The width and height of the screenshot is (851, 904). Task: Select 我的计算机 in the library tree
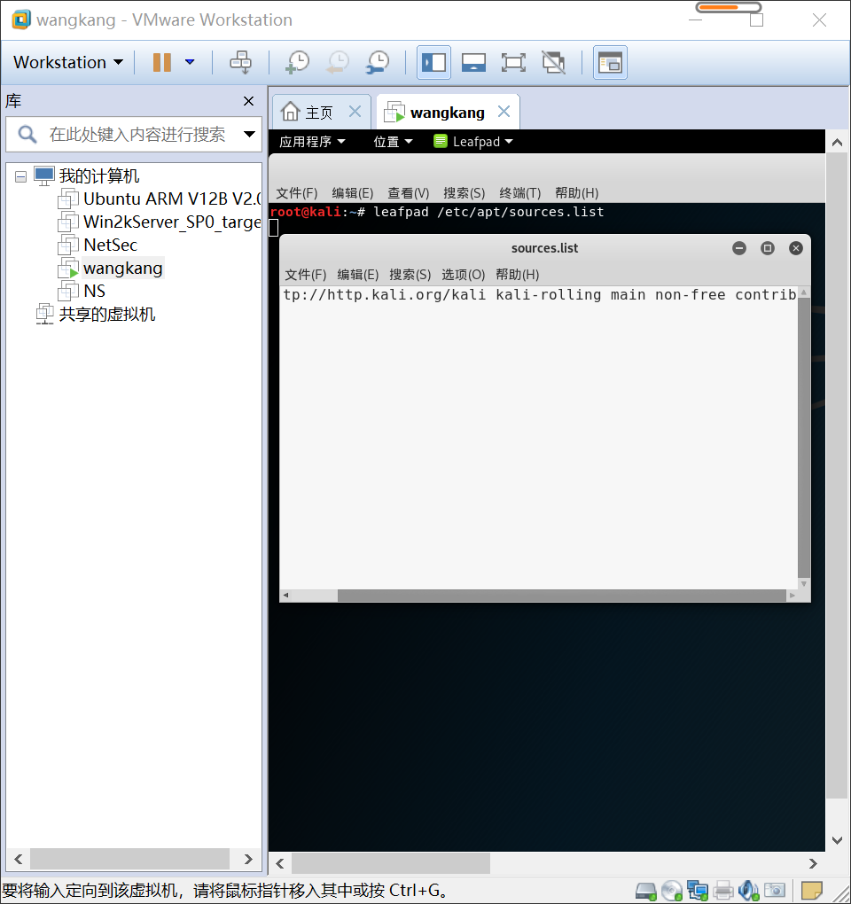[99, 175]
